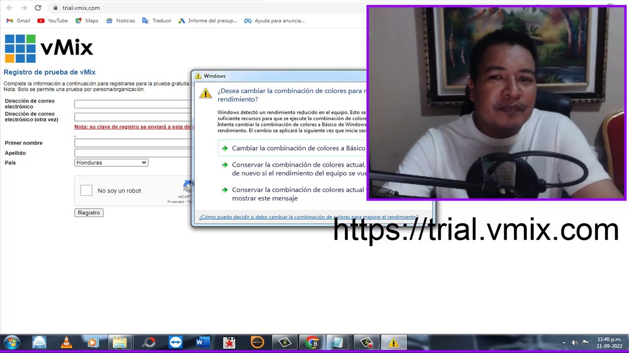Viewport: 629px width, 353px height.
Task: Switch to TeamViewer in the taskbar
Action: (x=175, y=342)
